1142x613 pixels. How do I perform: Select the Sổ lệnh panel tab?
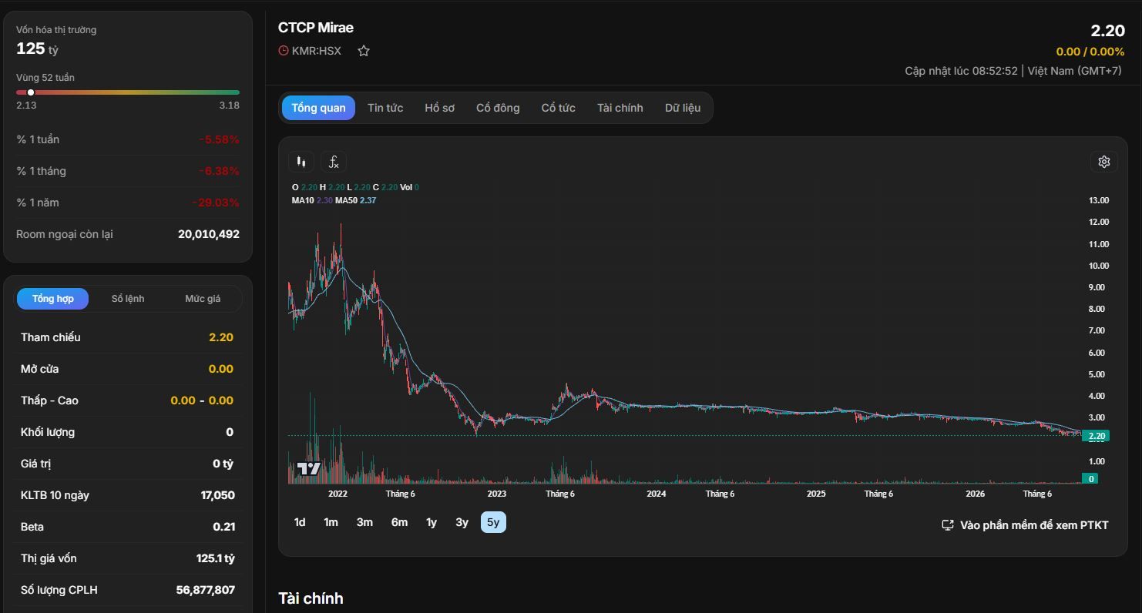[x=128, y=299]
